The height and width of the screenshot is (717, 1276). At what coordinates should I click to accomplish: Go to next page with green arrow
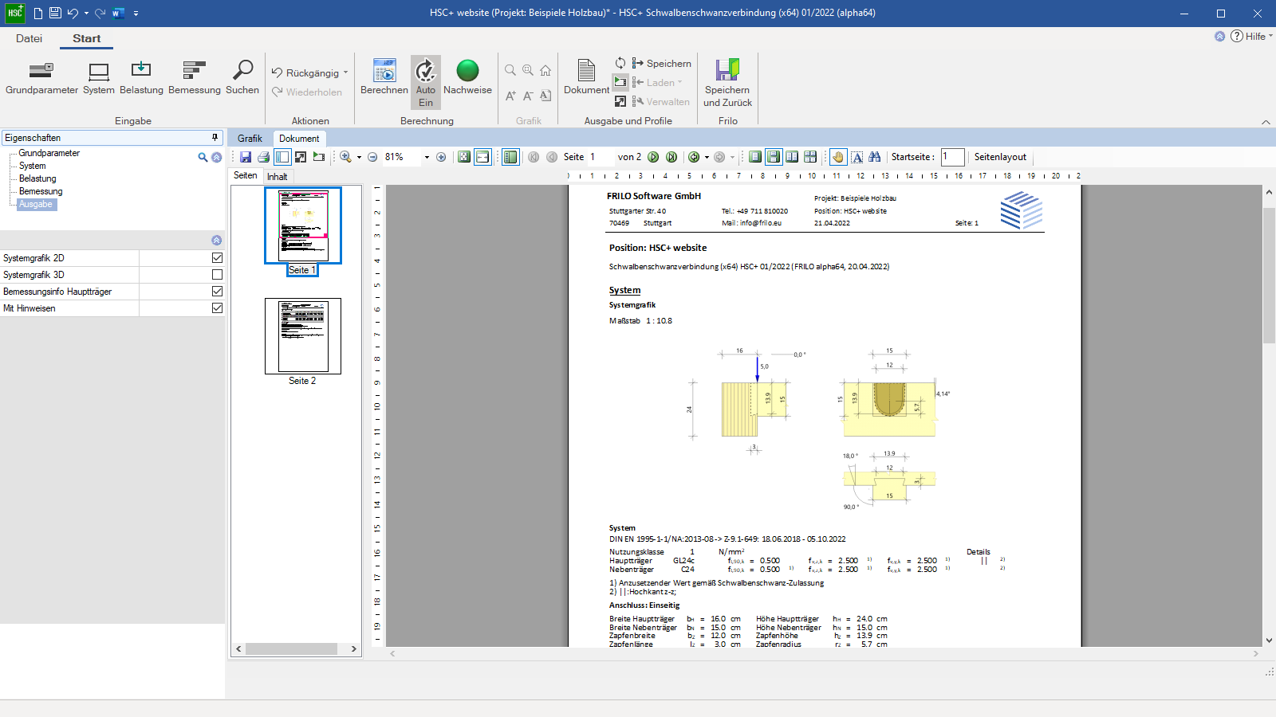coord(653,157)
